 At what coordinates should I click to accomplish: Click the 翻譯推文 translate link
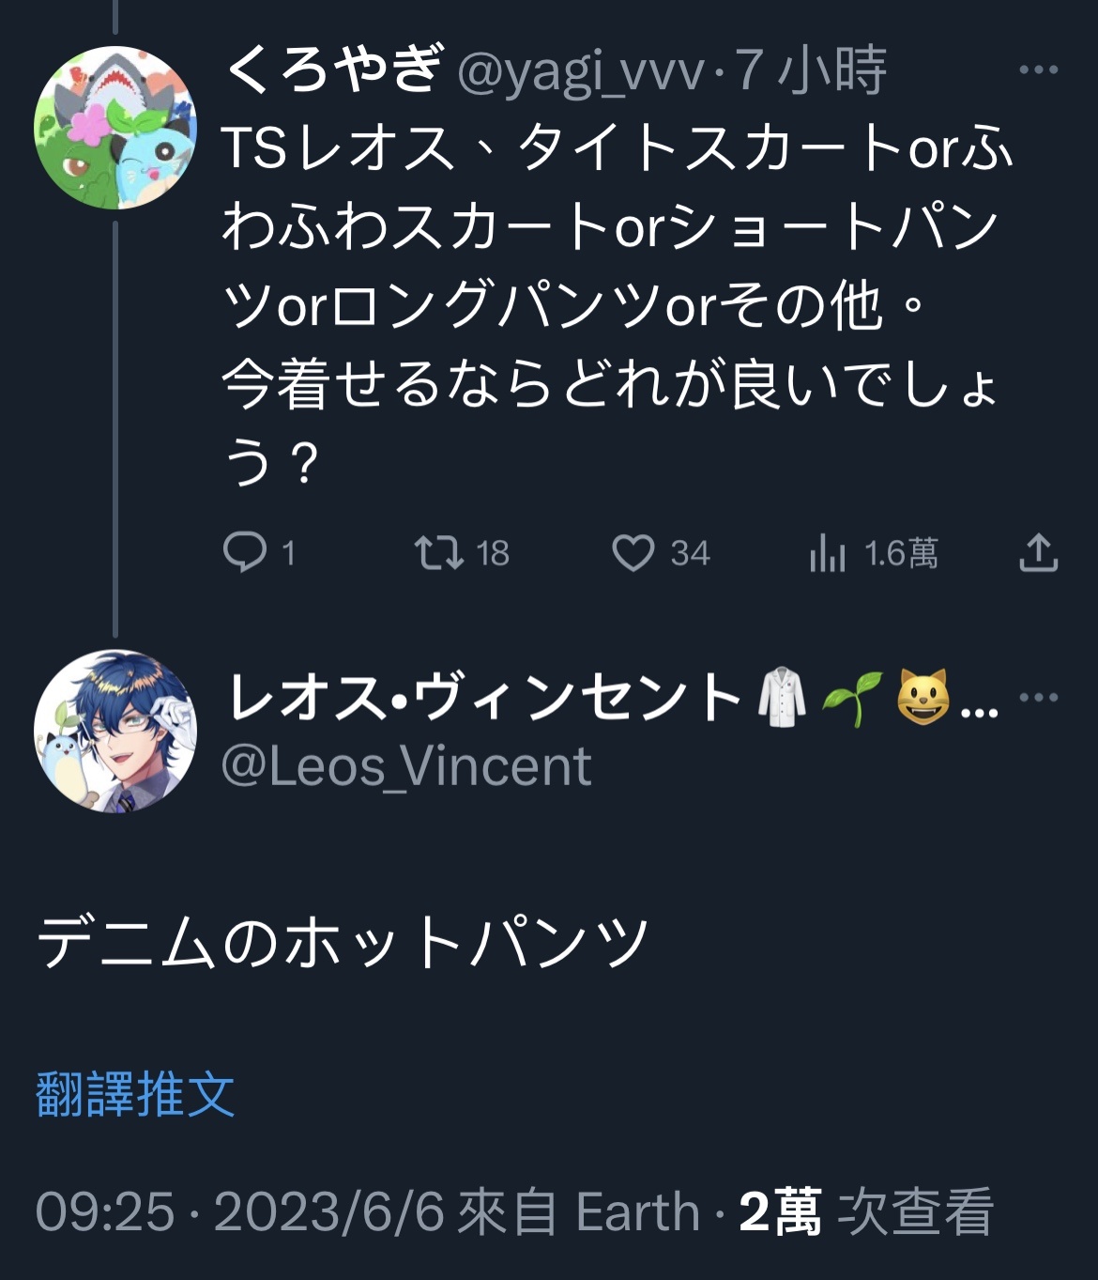(x=135, y=1095)
